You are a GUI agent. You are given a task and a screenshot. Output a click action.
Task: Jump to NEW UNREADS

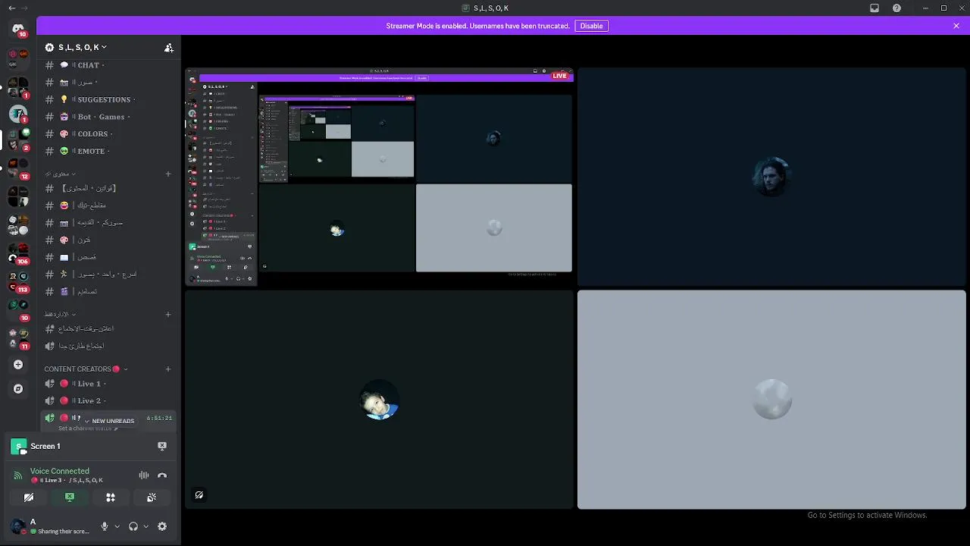[108, 421]
